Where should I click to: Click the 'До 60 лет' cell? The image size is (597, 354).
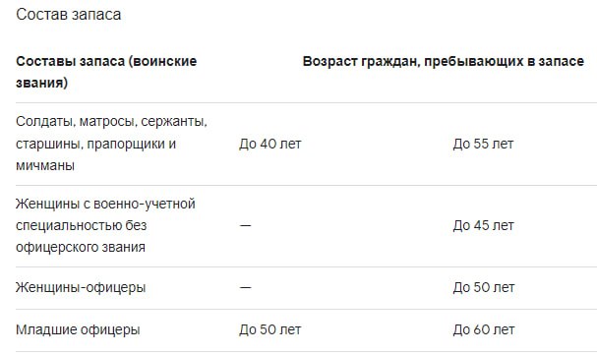484,330
